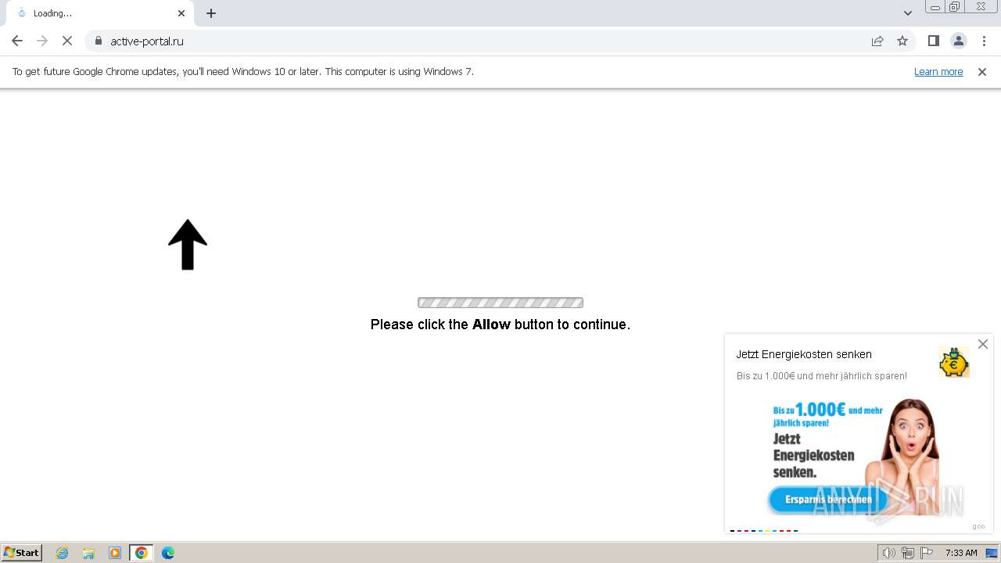Expand the tab search dropdown
The width and height of the screenshot is (1001, 563).
coord(908,13)
